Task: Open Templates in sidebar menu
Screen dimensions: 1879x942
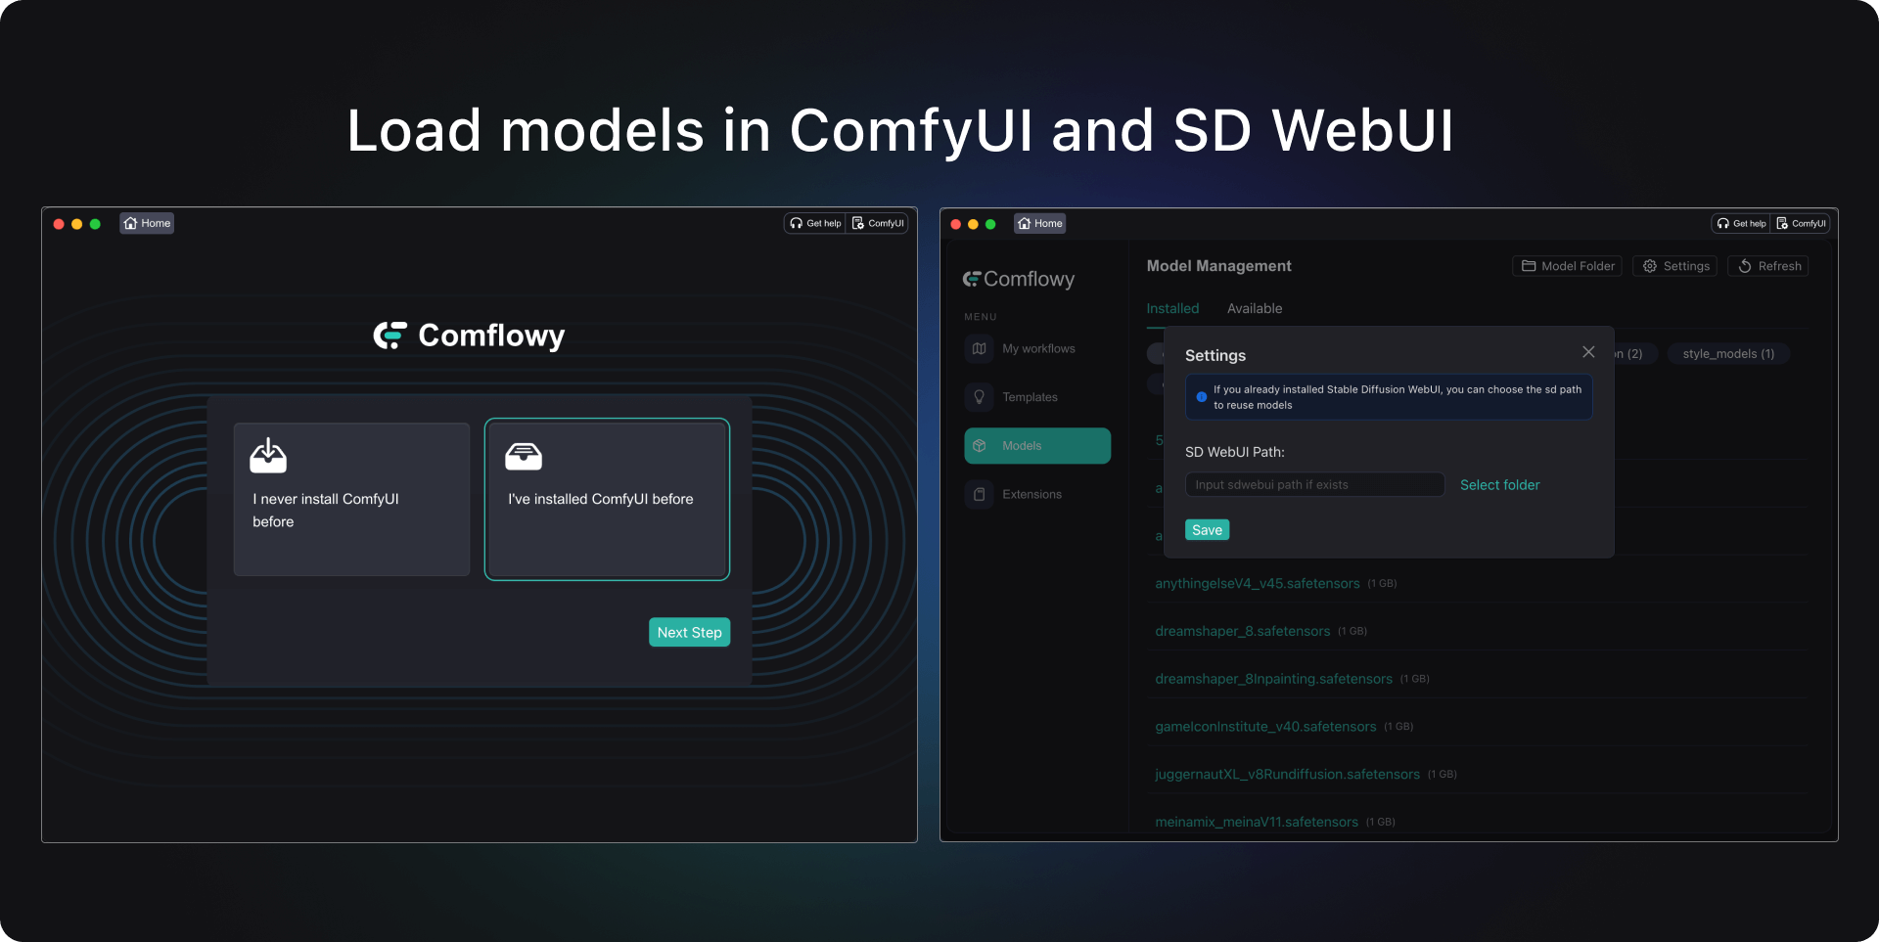Action: point(1037,397)
